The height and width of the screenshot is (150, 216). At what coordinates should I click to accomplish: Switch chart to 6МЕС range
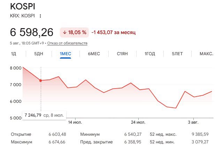pos(94,54)
